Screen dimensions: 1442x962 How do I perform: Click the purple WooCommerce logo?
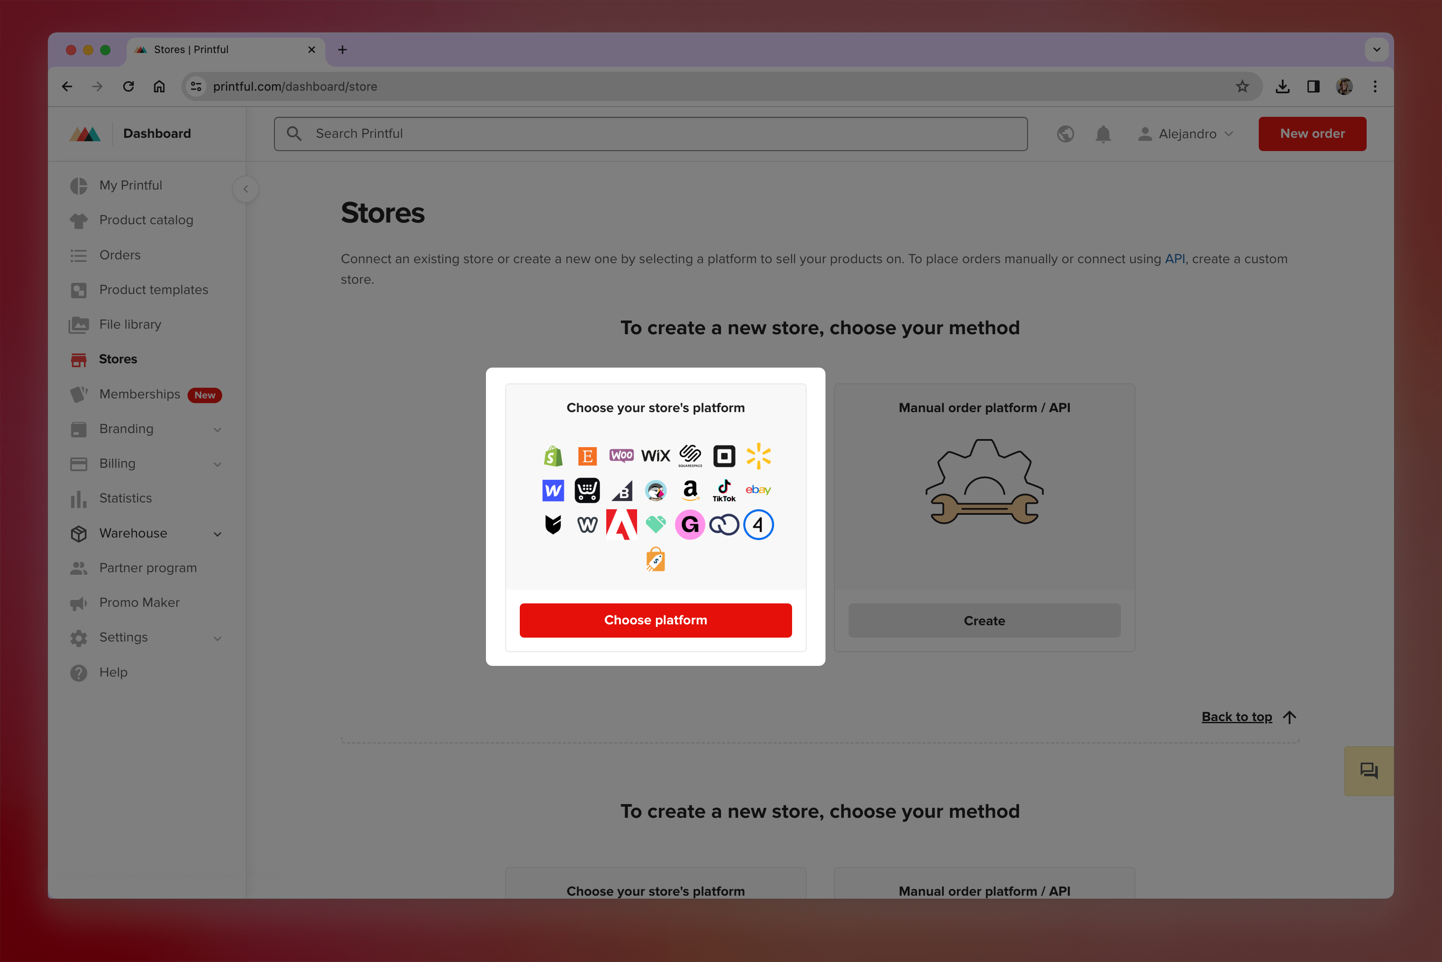(621, 455)
